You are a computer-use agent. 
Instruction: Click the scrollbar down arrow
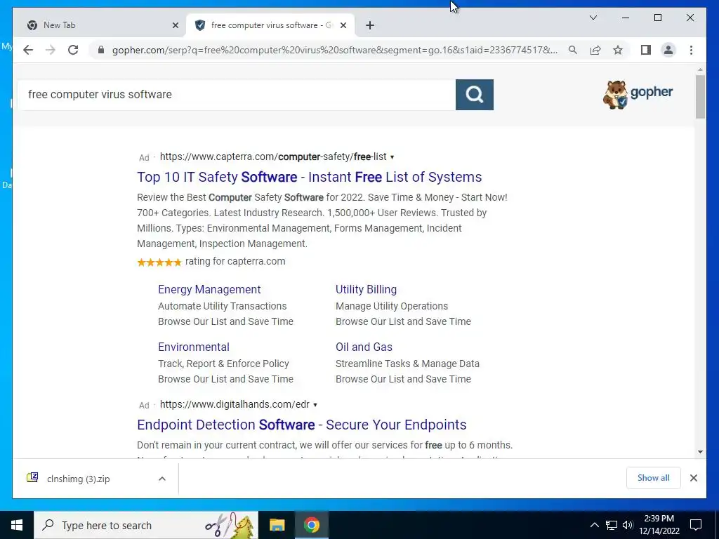700,452
